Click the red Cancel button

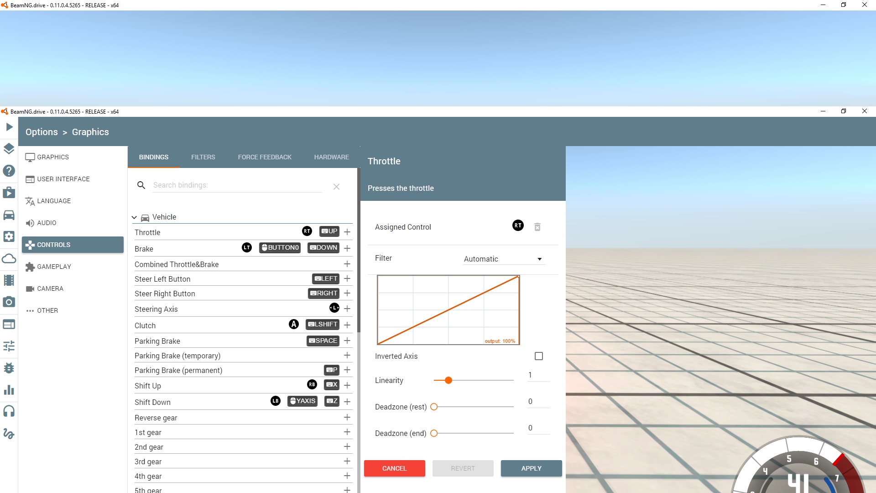coord(395,468)
